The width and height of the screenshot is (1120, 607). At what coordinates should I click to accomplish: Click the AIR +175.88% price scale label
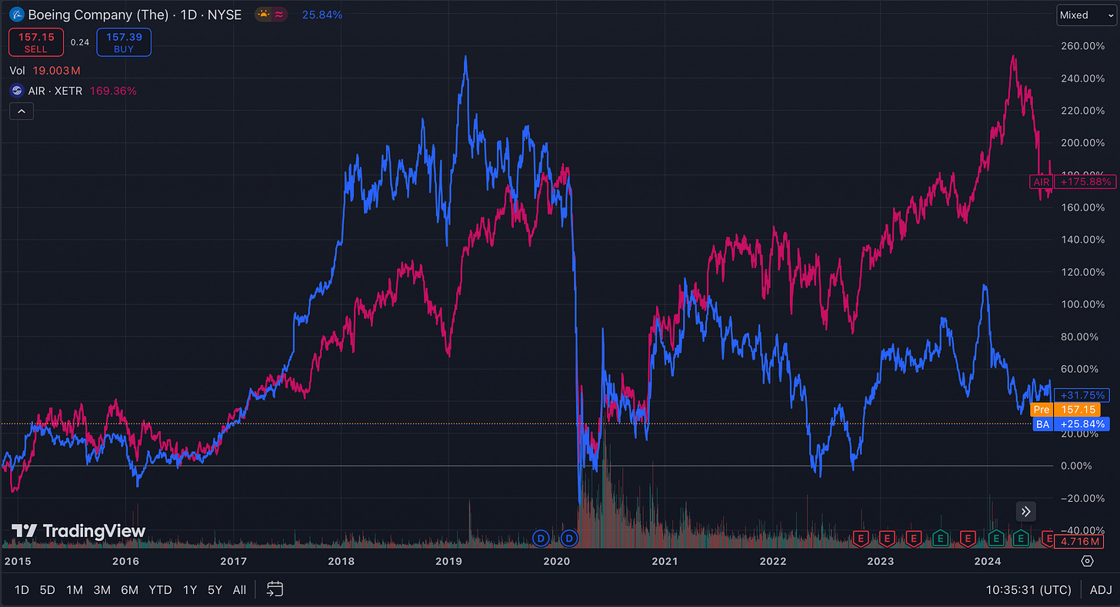pos(1073,182)
